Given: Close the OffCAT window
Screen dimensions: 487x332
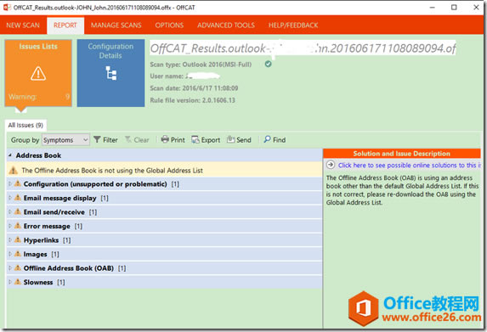Looking at the screenshot, I should [476, 7].
